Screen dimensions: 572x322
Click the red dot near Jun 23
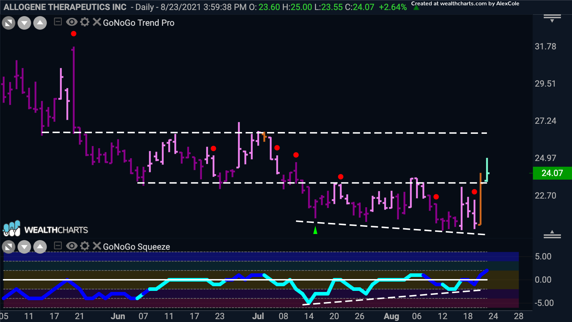[x=213, y=148]
